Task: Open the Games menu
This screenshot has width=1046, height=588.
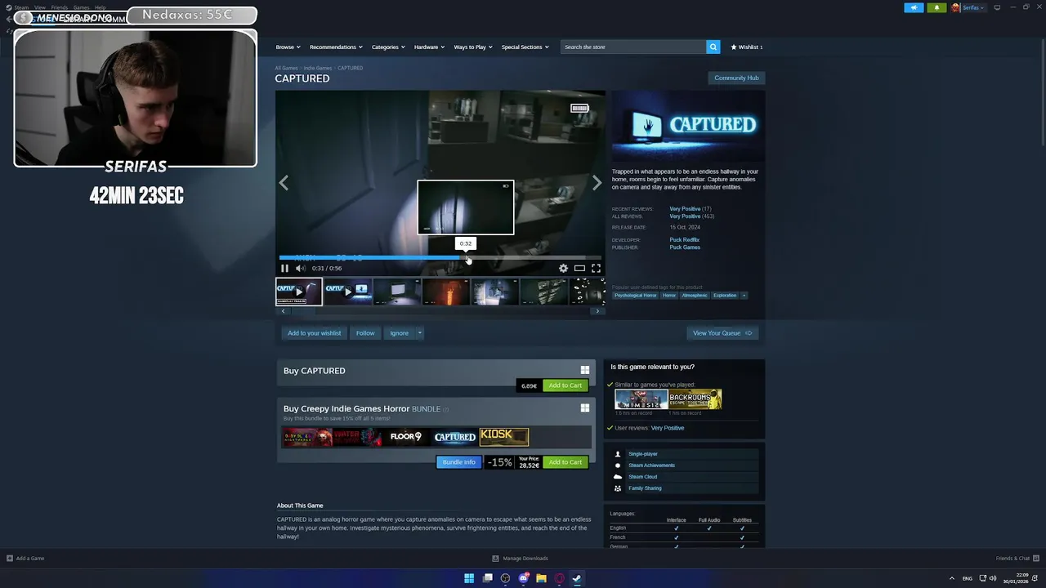Action: [81, 7]
